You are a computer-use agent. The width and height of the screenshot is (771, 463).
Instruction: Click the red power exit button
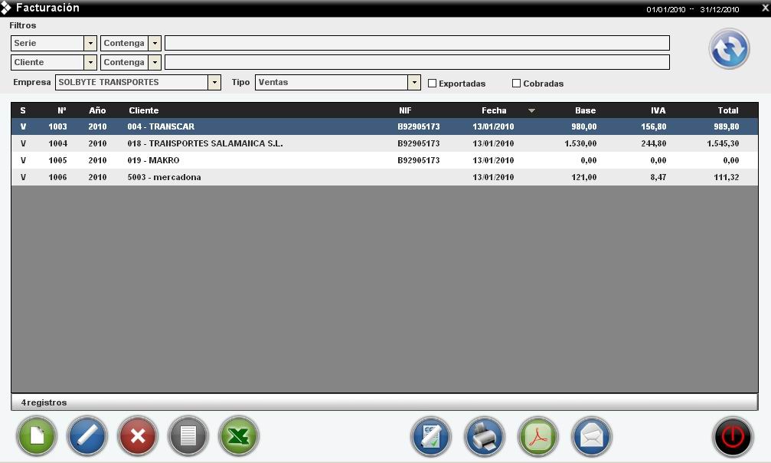(733, 436)
